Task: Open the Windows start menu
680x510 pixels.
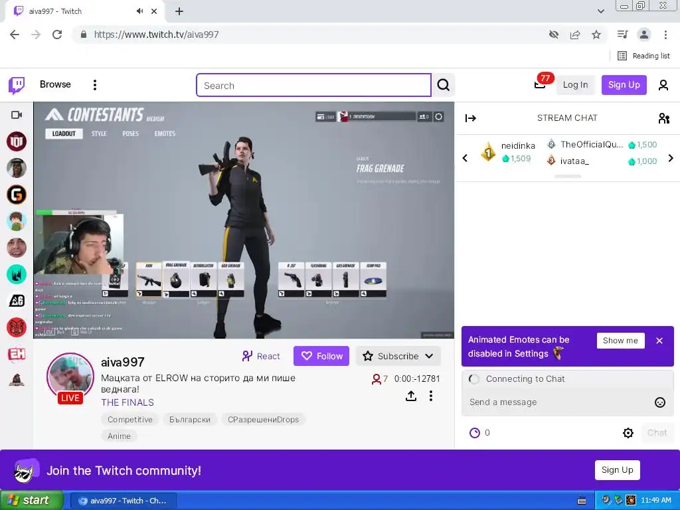Action: 31,501
